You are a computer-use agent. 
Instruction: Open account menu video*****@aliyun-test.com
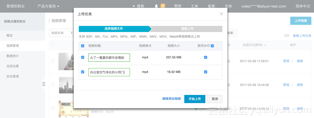[264, 6]
